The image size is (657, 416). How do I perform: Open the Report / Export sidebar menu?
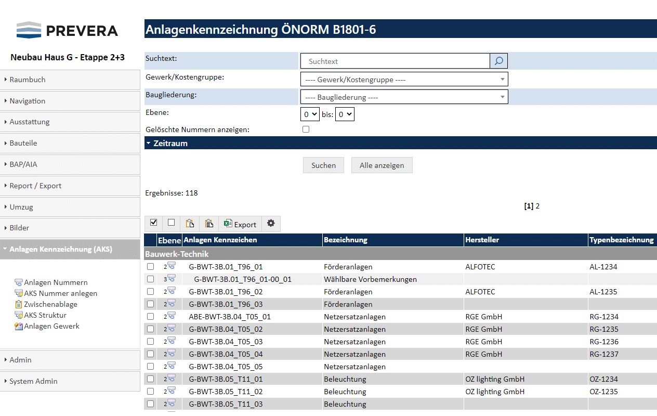[x=35, y=186]
